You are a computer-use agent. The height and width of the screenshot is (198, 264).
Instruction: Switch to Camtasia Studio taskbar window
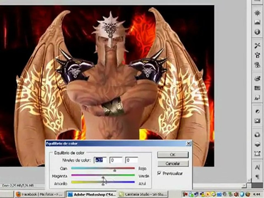143,194
